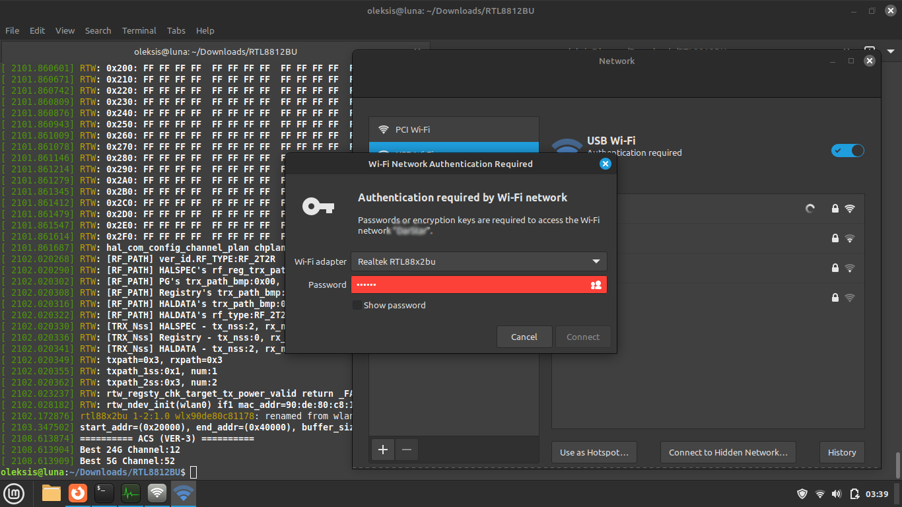Open the Terminal menu
Screen dimensions: 902x507
coord(139,30)
